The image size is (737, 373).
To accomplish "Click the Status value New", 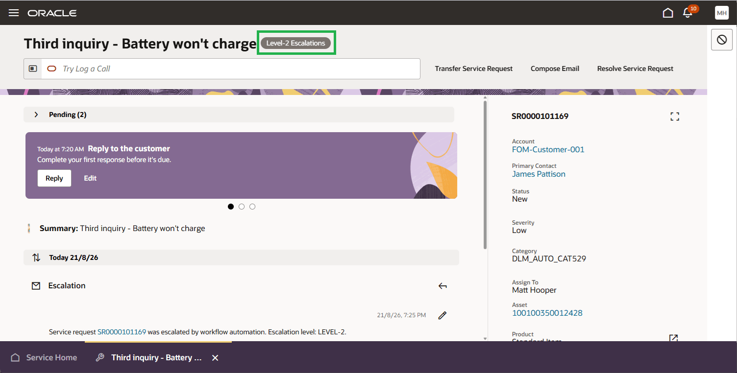I will click(x=520, y=199).
